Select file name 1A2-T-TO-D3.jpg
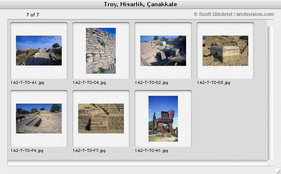The height and width of the screenshot is (174, 281). pos(214,83)
